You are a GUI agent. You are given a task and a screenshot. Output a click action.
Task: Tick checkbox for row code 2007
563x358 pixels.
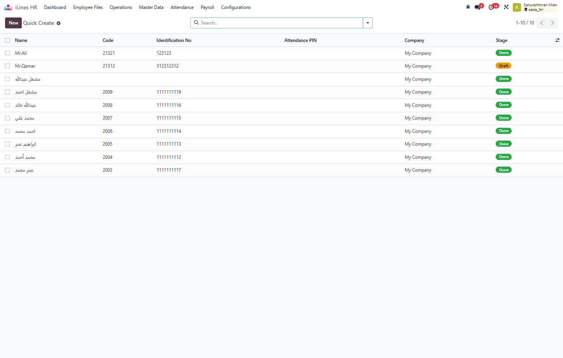[7, 118]
